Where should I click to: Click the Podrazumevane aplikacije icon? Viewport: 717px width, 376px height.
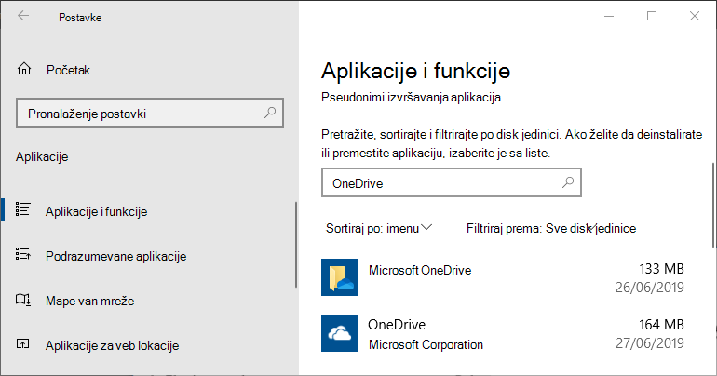coord(23,254)
